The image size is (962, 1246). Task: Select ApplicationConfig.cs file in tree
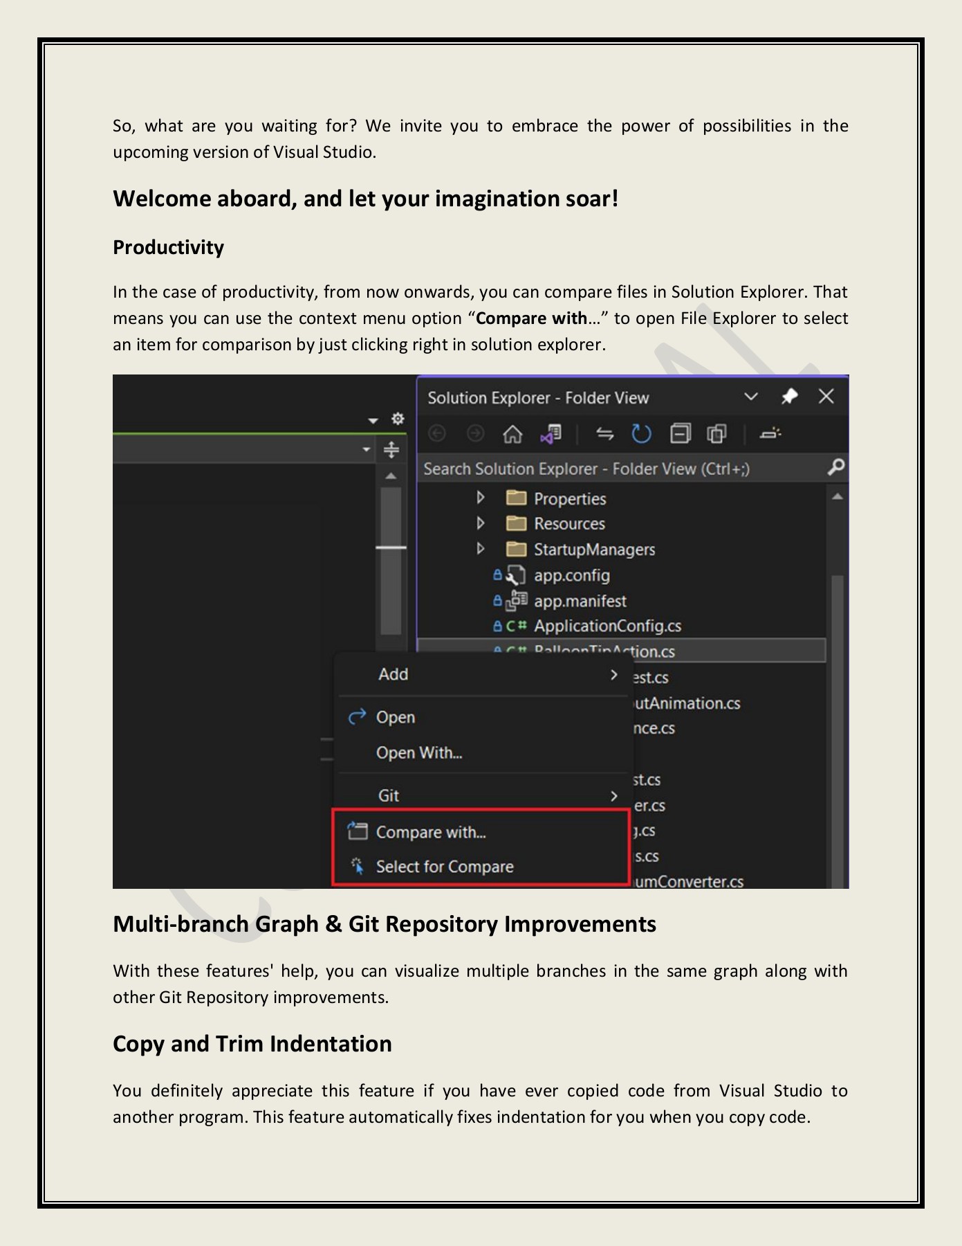[607, 626]
